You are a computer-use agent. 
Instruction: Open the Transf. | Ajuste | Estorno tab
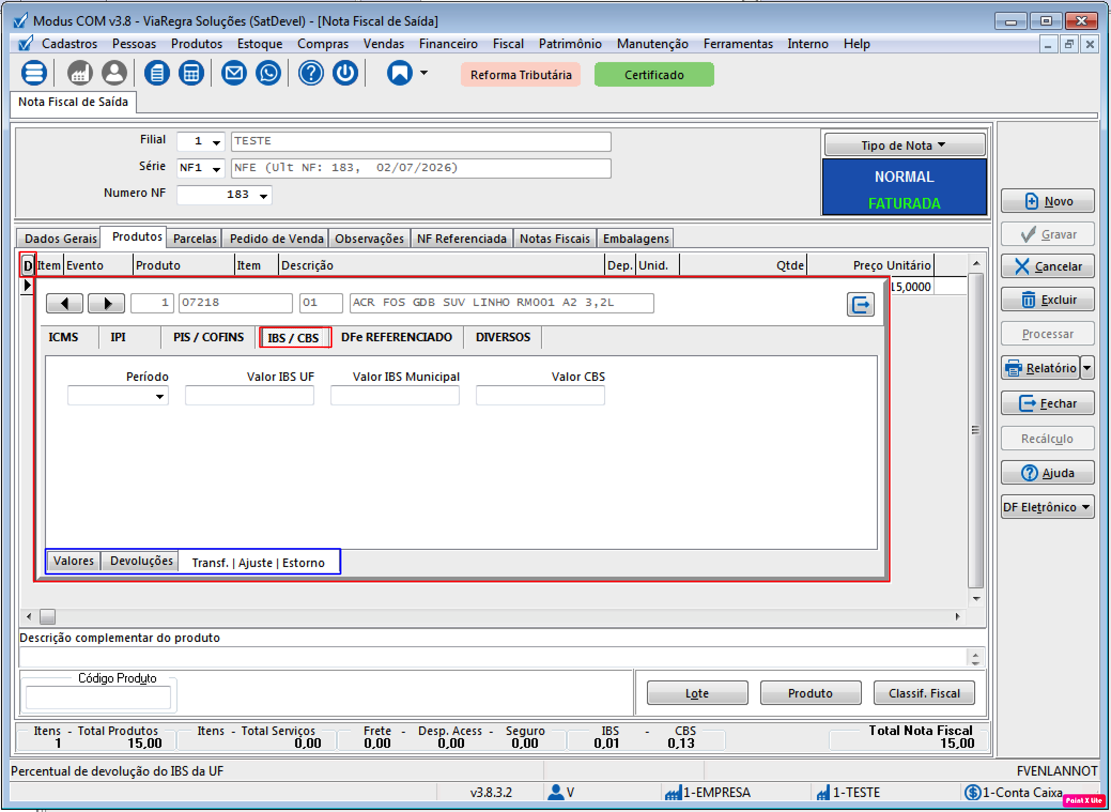click(x=258, y=563)
